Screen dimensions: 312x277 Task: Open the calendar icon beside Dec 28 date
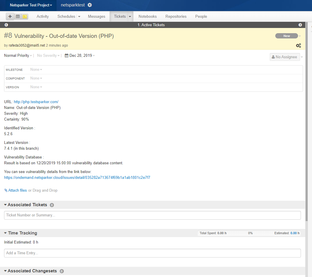[x=66, y=55]
